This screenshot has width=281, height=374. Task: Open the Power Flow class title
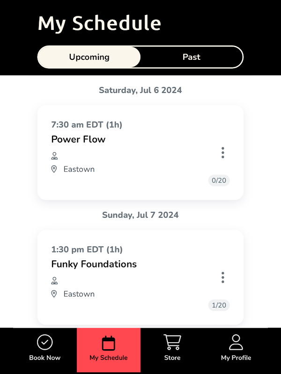[78, 139]
